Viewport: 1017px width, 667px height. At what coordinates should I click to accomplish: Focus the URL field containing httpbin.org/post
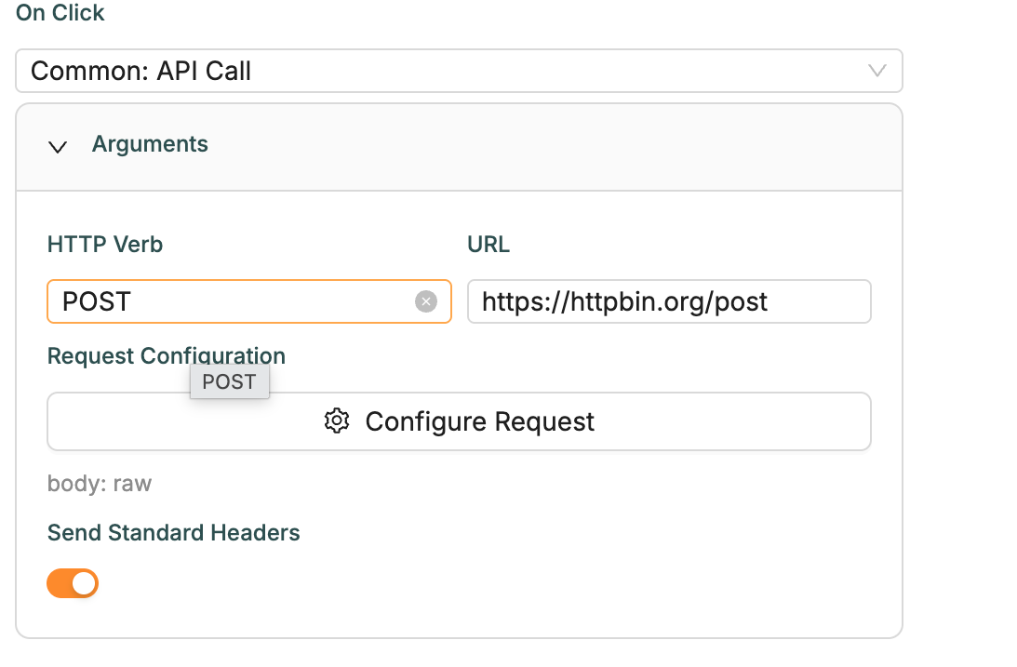[x=669, y=301]
